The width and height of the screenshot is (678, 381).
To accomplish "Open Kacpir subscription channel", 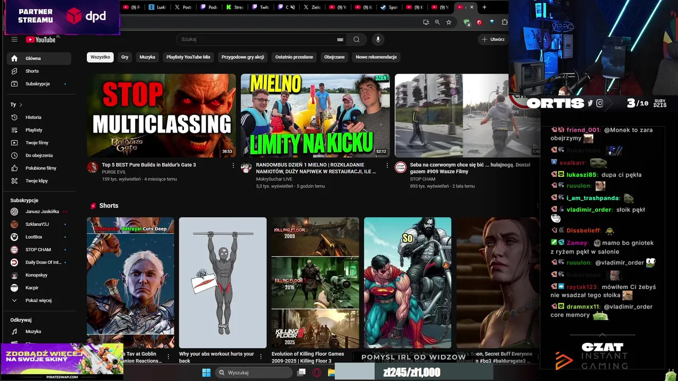I will tap(39, 288).
